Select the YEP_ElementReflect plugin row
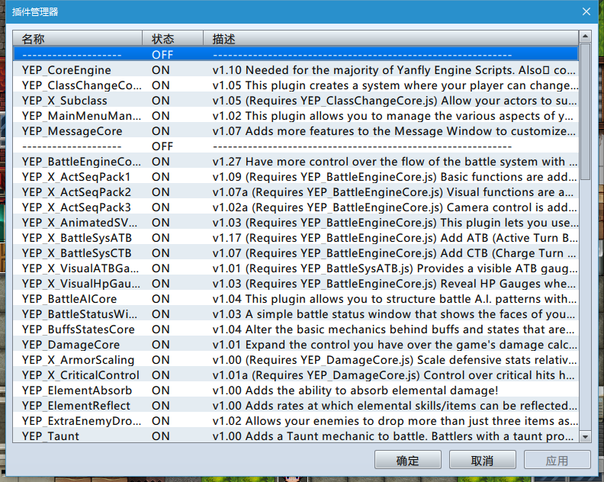 click(296, 406)
